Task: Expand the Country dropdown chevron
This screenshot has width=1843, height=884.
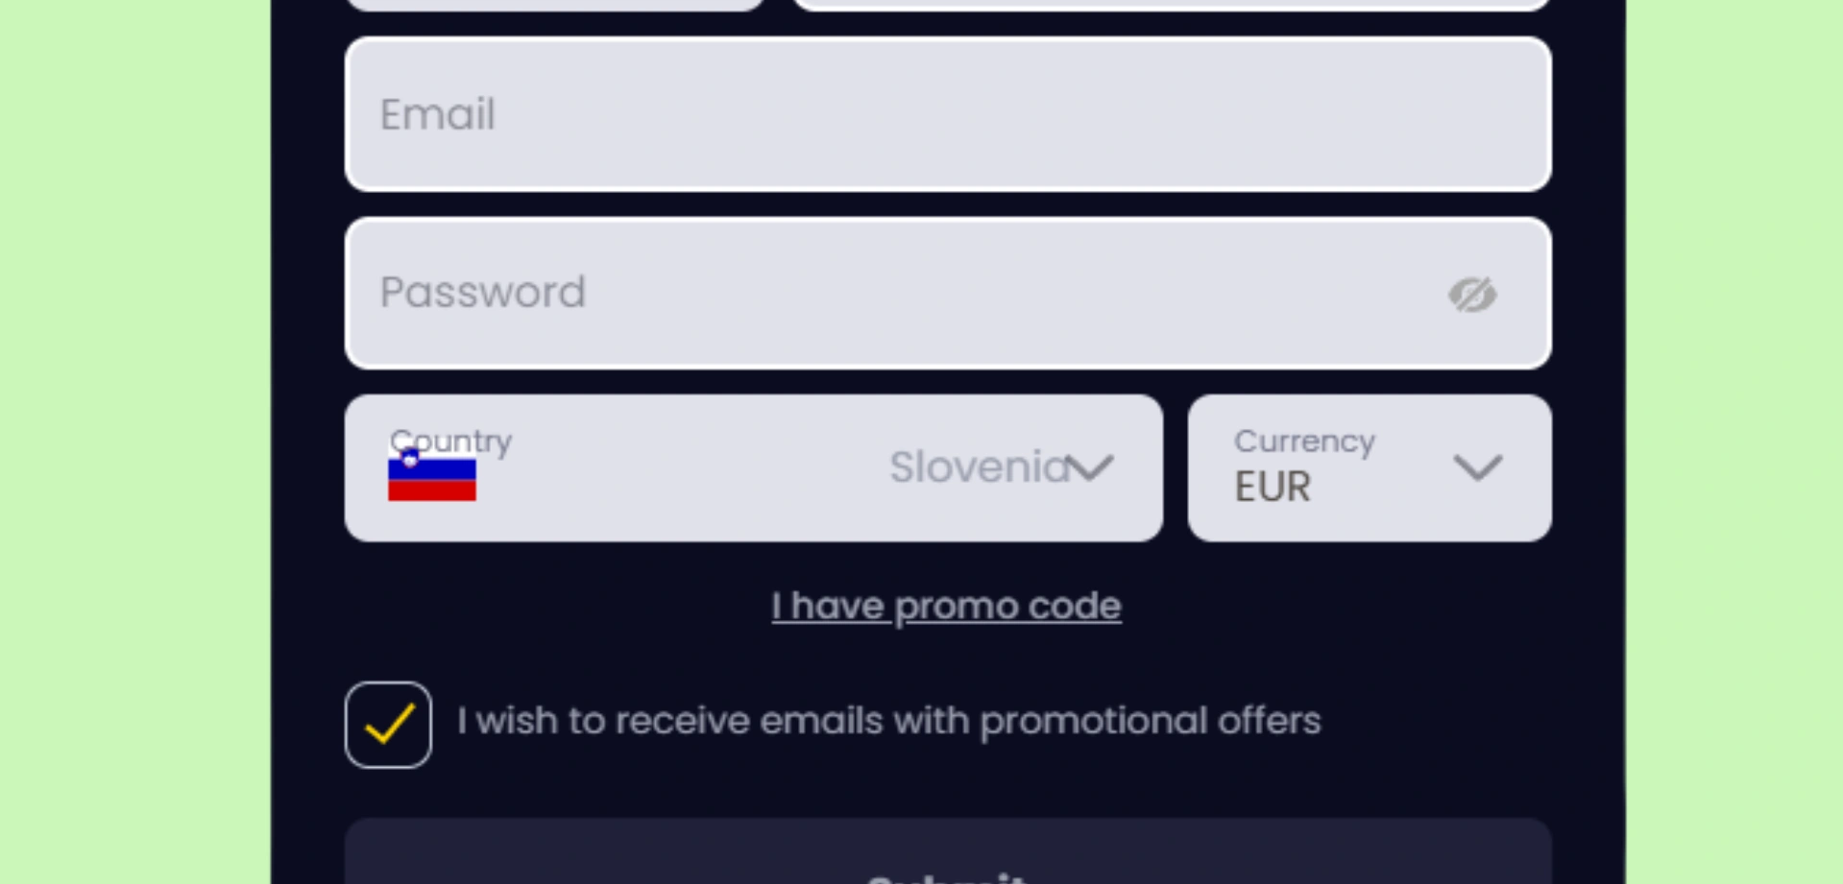Action: pos(1092,468)
